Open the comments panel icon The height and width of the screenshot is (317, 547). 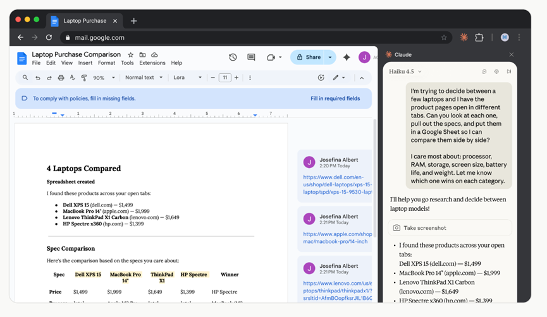[x=251, y=57]
